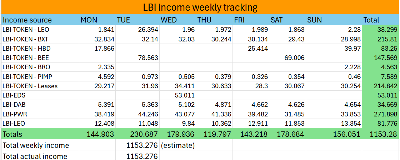The width and height of the screenshot is (400, 160).
Task: Select PIMP total cell 7.589
Action: tap(381, 77)
